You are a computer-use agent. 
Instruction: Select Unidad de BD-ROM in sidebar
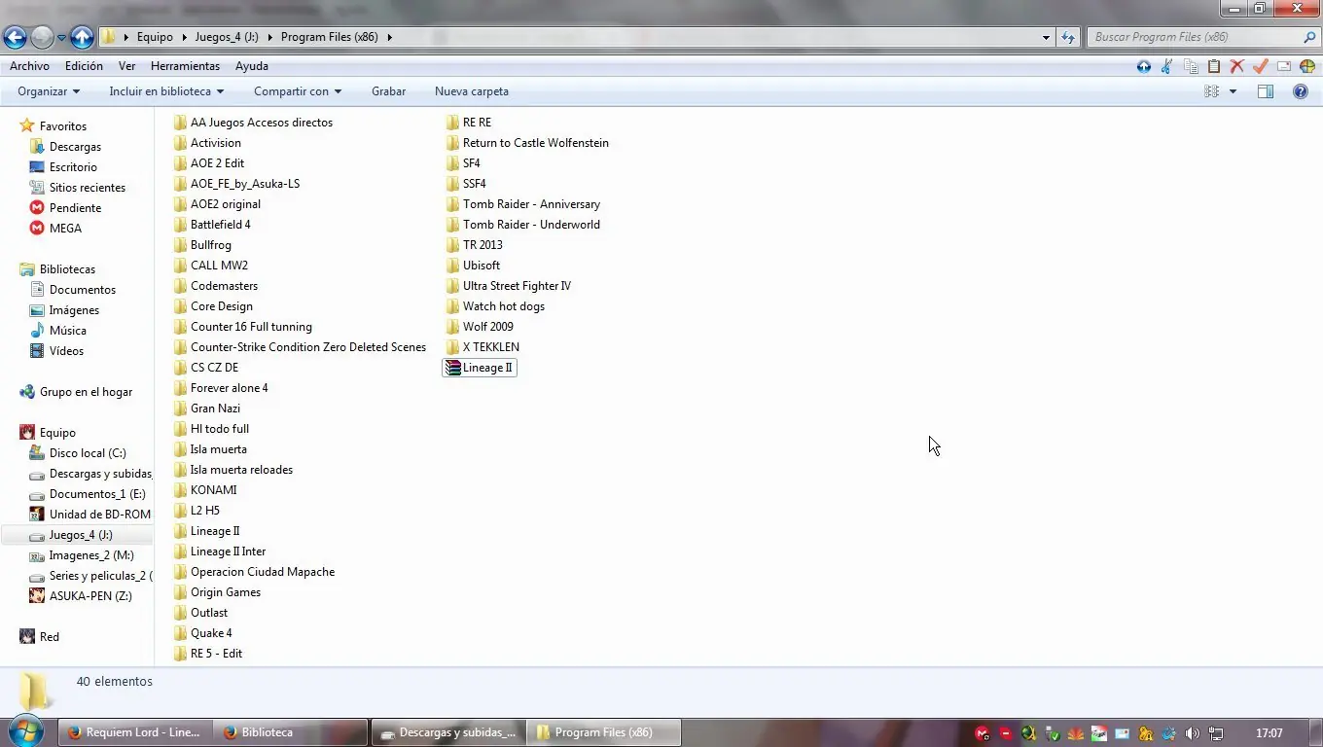pyautogui.click(x=99, y=515)
